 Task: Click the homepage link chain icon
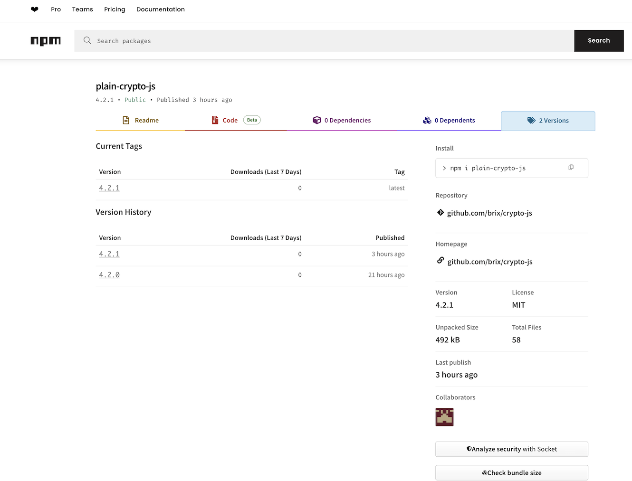point(440,260)
